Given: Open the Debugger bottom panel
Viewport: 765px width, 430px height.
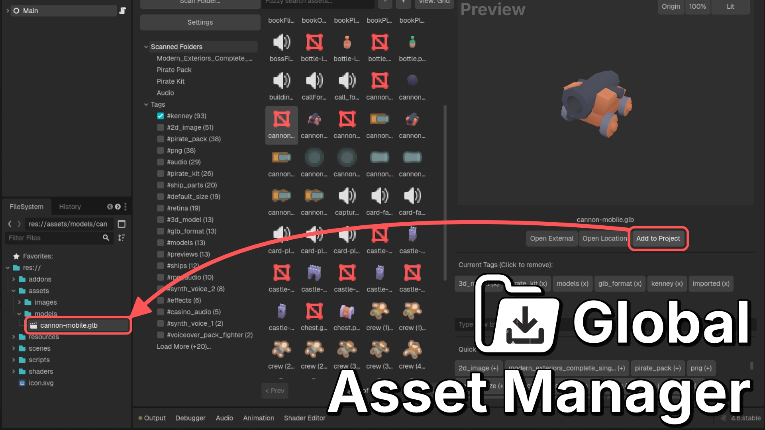Looking at the screenshot, I should (x=190, y=418).
